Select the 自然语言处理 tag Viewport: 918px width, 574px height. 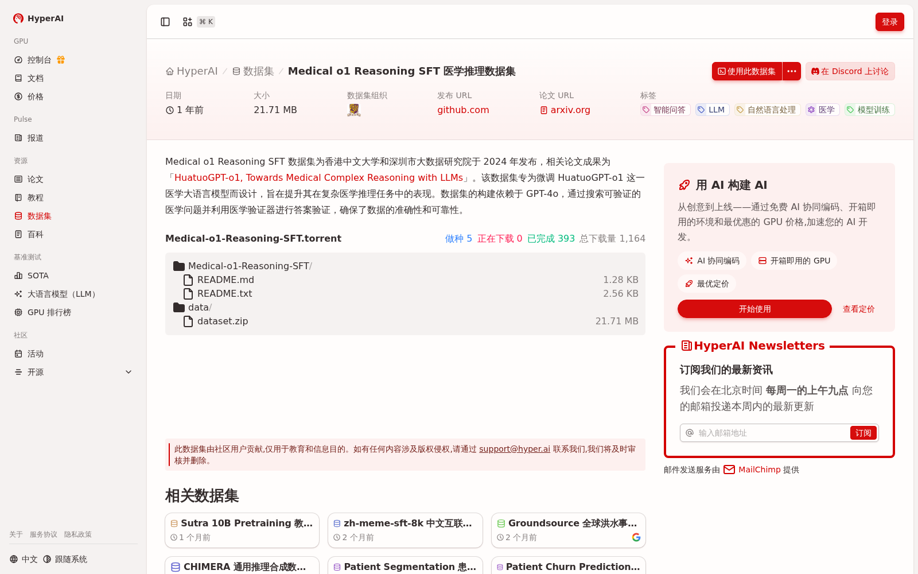point(767,110)
